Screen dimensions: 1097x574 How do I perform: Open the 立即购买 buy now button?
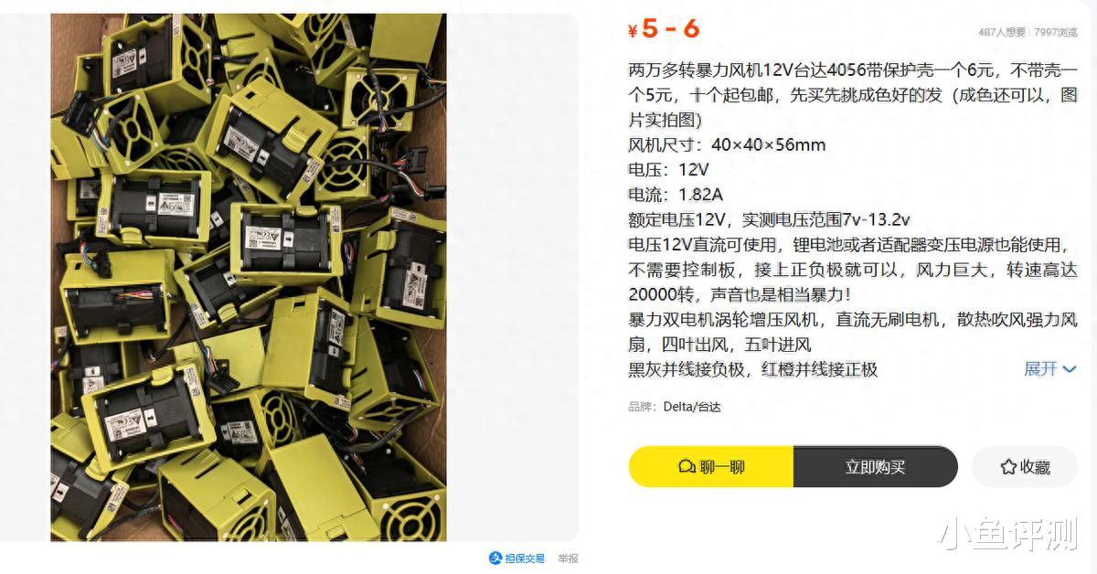(875, 467)
